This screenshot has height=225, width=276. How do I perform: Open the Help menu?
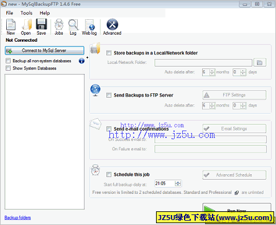[45, 13]
